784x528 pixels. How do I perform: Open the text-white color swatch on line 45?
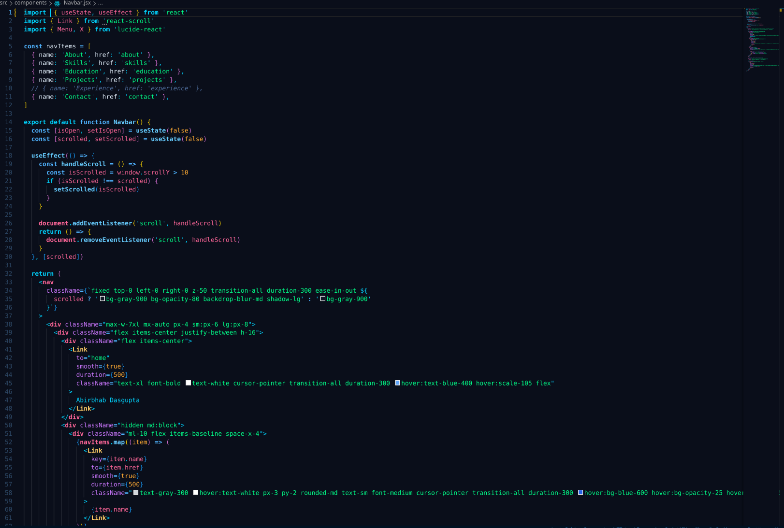[x=189, y=383]
